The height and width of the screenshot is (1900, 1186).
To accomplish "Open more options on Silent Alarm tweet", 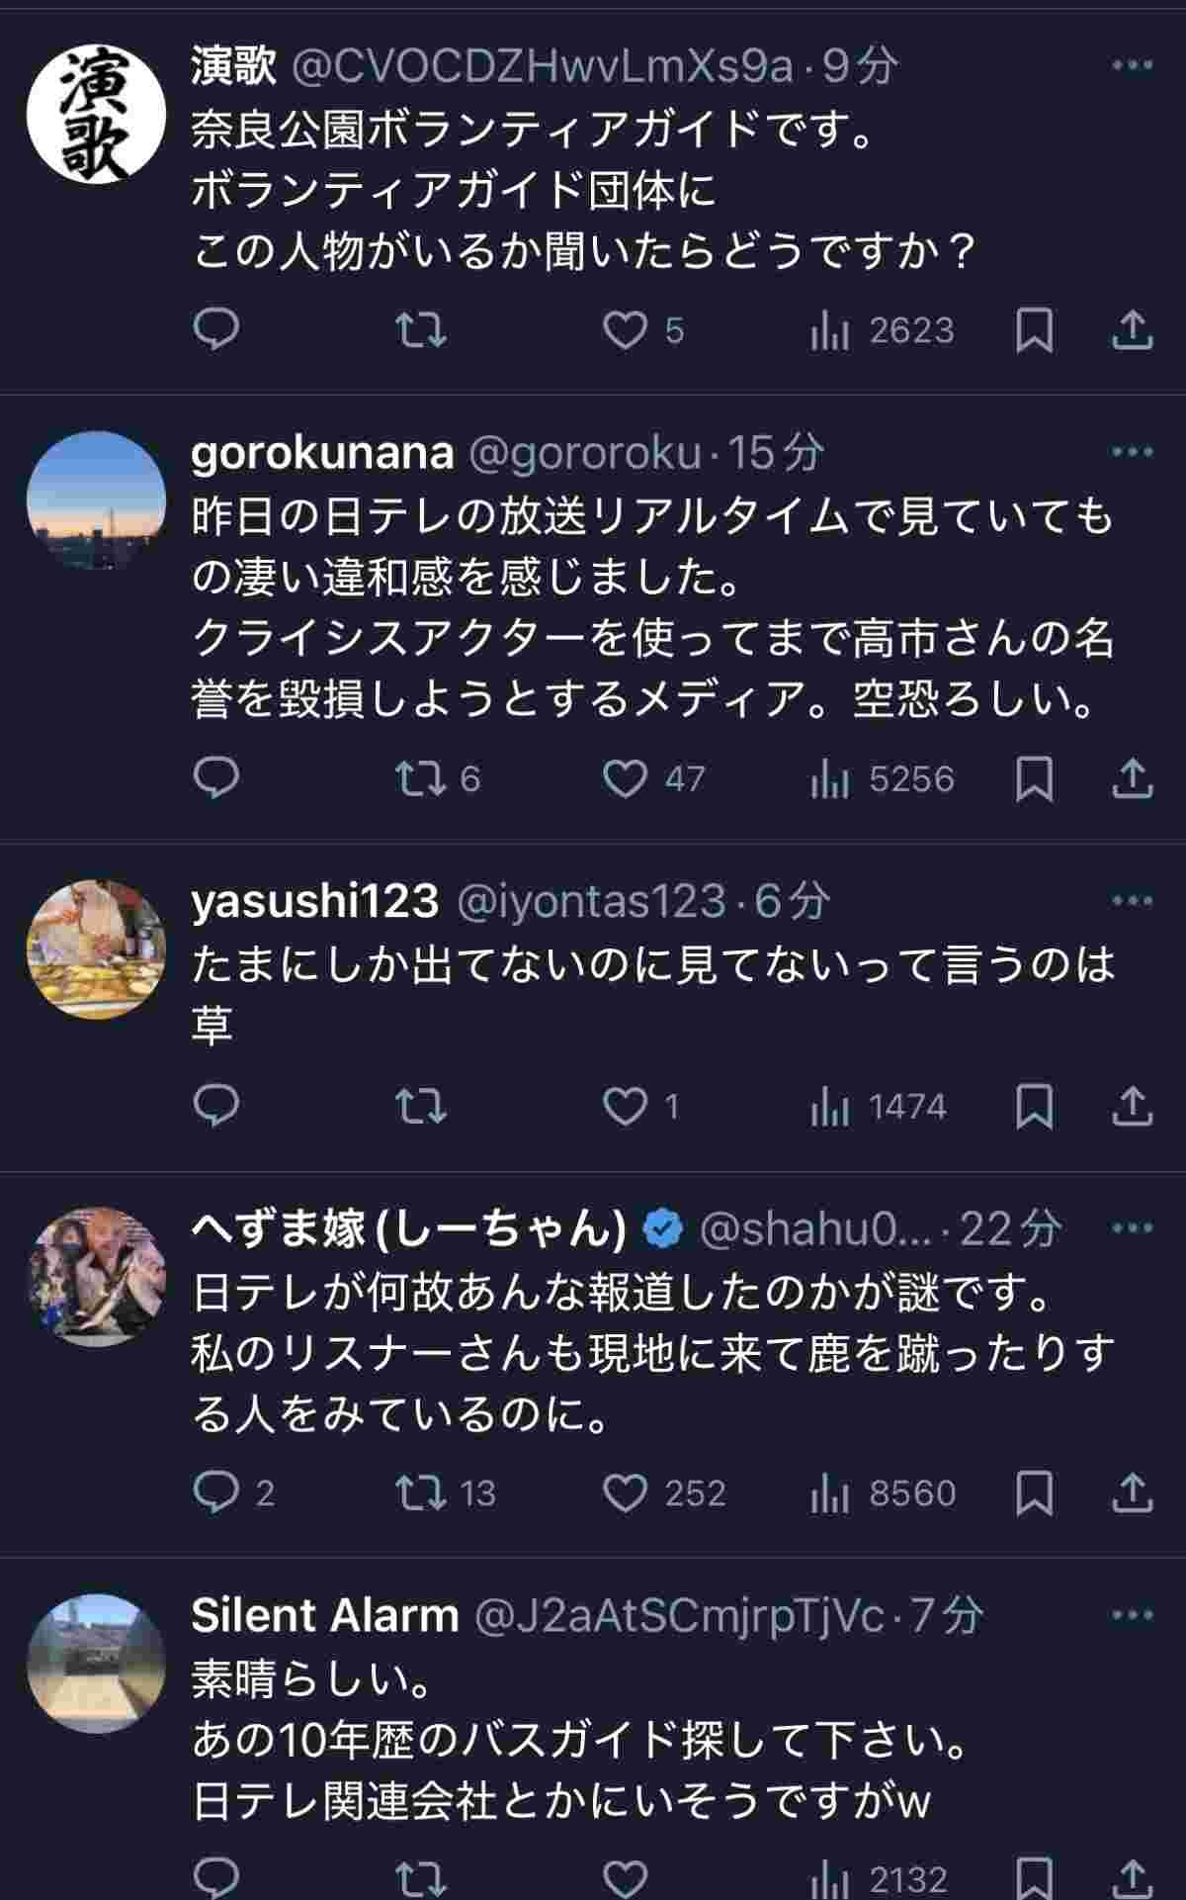I will 1132,1616.
